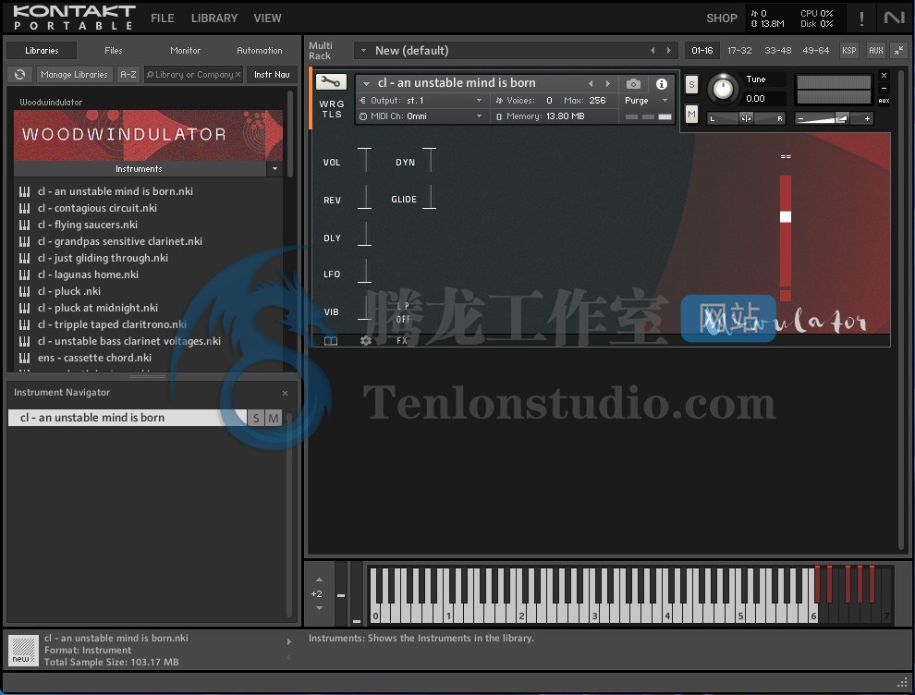Remove the instrument from the rack
The image size is (915, 695).
click(884, 75)
